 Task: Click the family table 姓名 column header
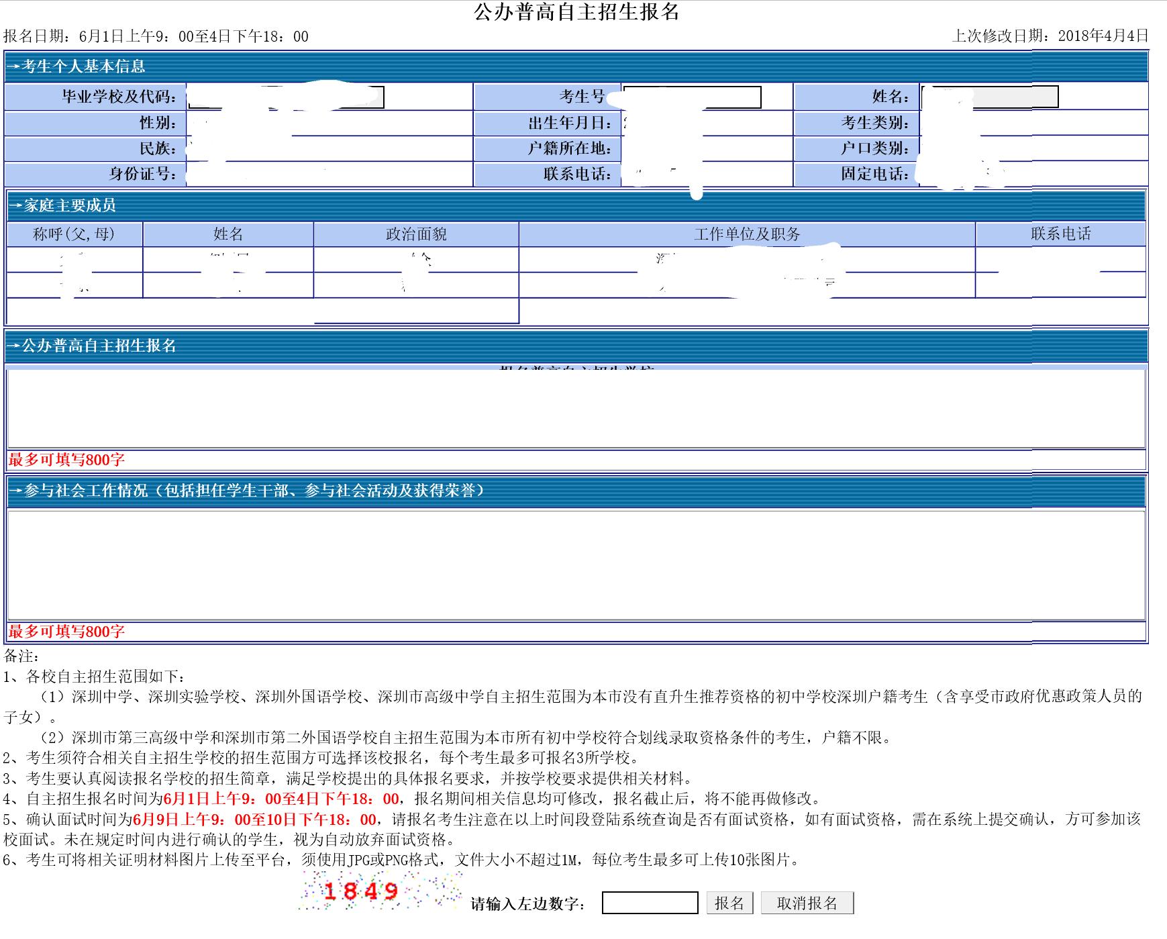228,234
